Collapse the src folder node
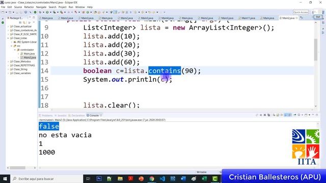This screenshot has height=183, width=326. pos(12,46)
